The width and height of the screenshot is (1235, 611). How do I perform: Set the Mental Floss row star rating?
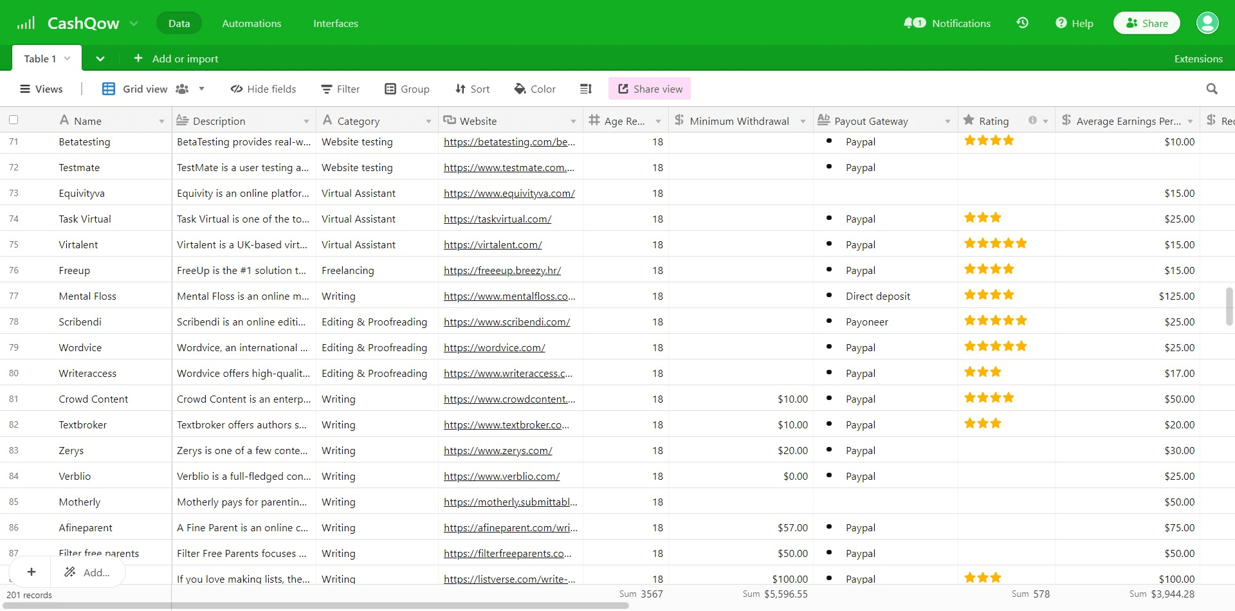[989, 295]
